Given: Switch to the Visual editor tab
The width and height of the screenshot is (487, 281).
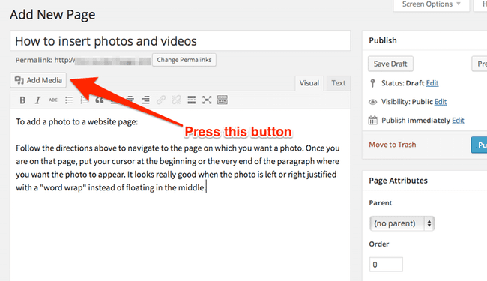Looking at the screenshot, I should pos(309,83).
